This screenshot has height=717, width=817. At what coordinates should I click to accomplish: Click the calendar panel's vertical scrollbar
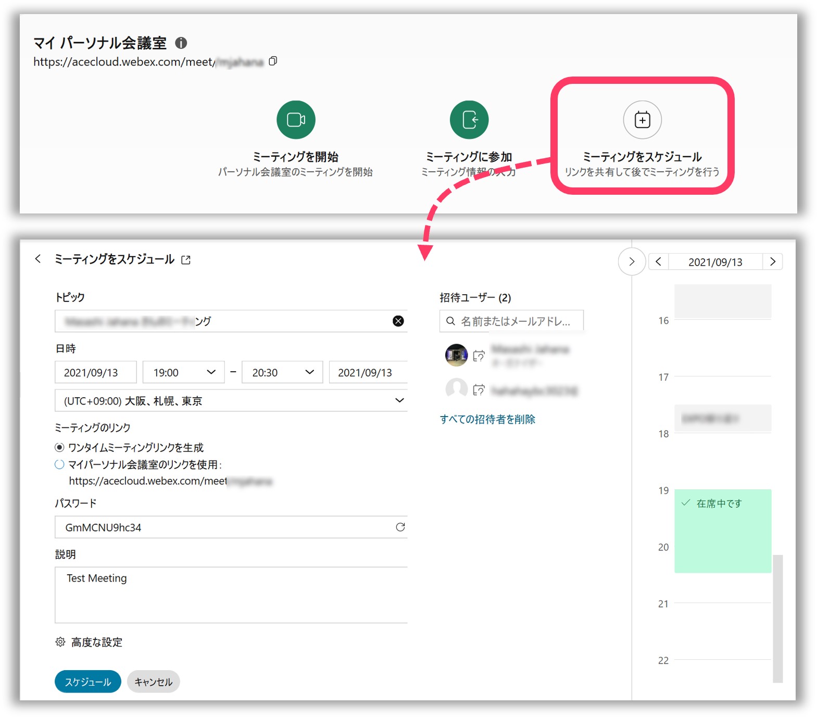pyautogui.click(x=778, y=619)
